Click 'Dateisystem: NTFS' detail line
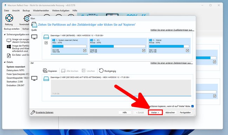This screenshot has width=228, height=135. tap(15, 70)
